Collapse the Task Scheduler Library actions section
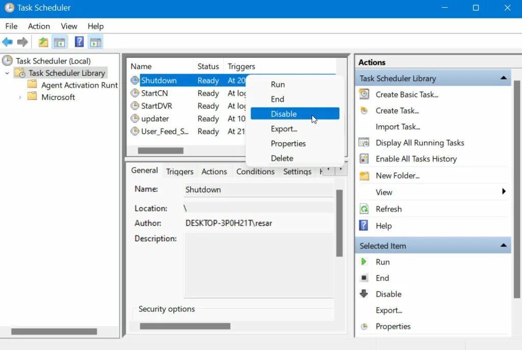Screen dimensions: 522x350 [x=504, y=78]
